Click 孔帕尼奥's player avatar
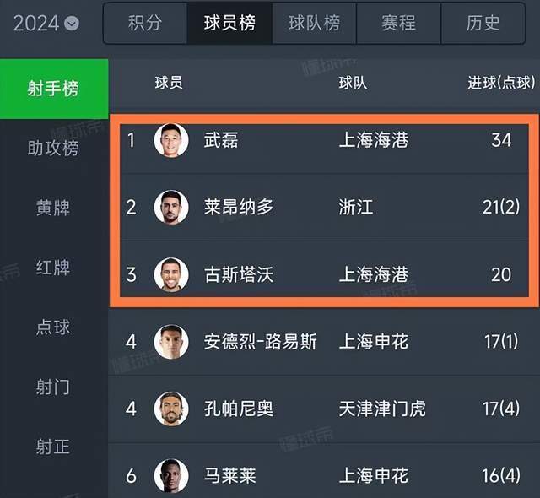Image resolution: width=540 pixels, height=498 pixels. 171,409
